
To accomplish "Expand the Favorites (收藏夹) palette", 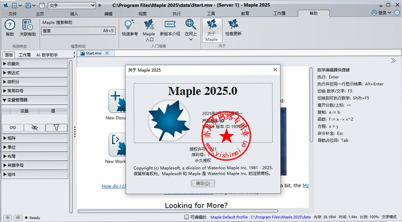I will point(35,64).
